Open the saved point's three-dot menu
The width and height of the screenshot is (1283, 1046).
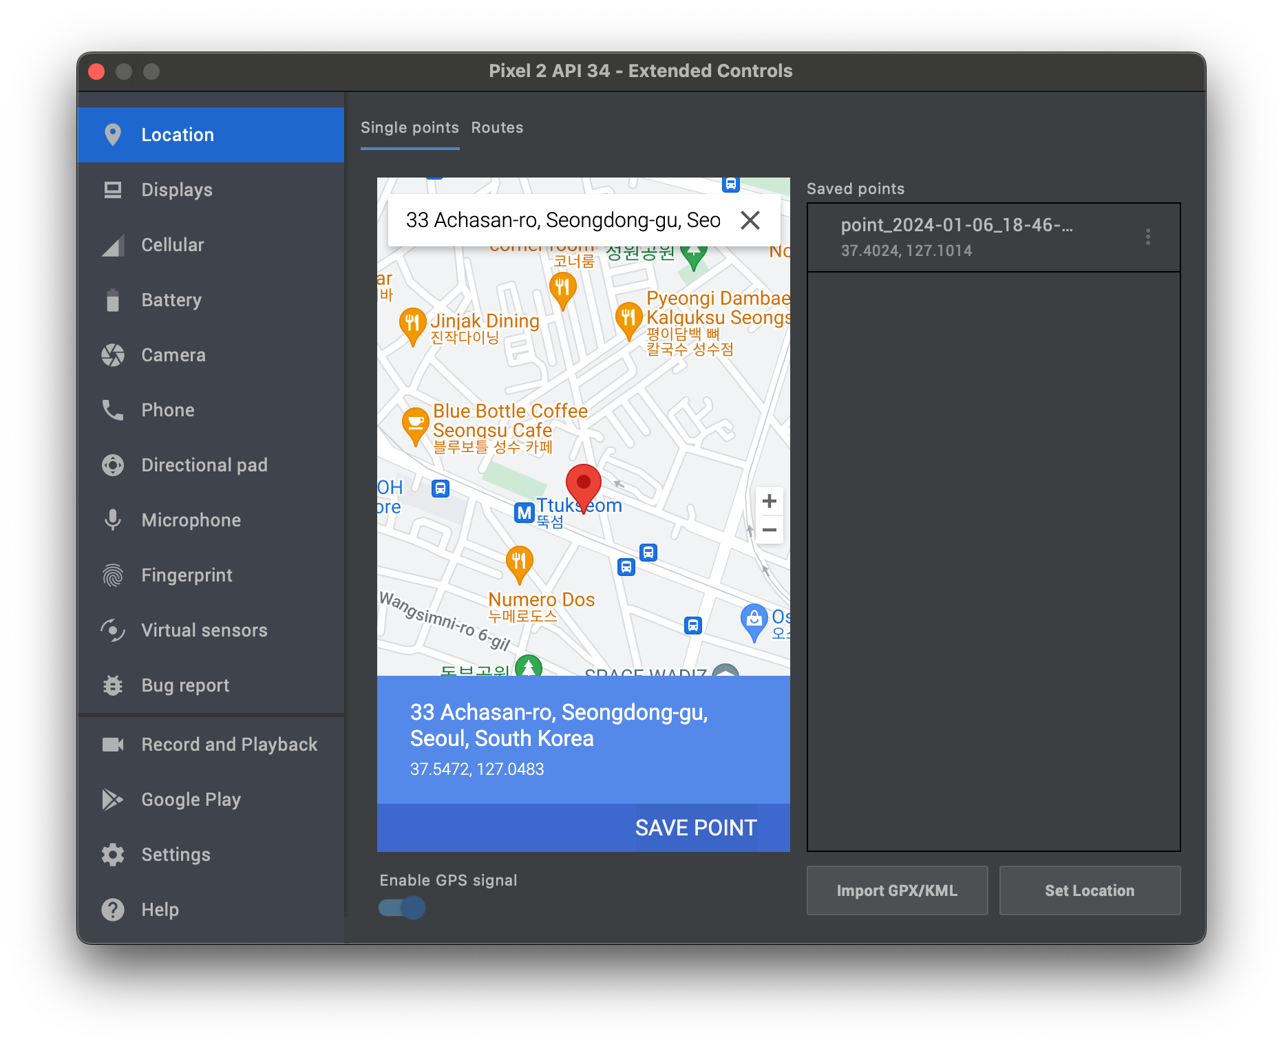[1148, 237]
